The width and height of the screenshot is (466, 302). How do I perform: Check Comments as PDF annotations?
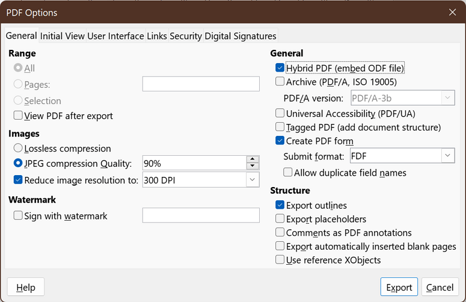[280, 232]
